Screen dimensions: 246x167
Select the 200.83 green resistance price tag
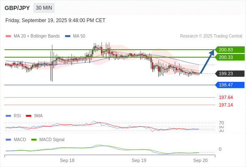pyautogui.click(x=230, y=50)
